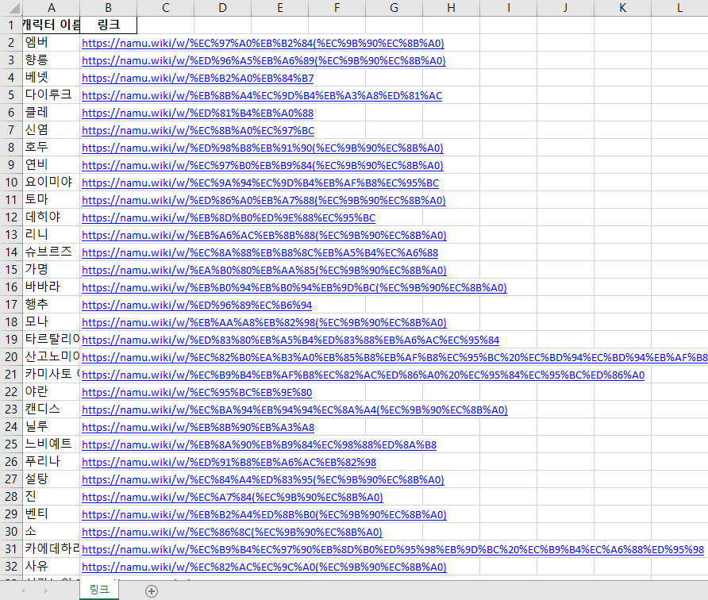Open the namu.wiki link for 닐루
The height and width of the screenshot is (600, 708).
coord(198,427)
